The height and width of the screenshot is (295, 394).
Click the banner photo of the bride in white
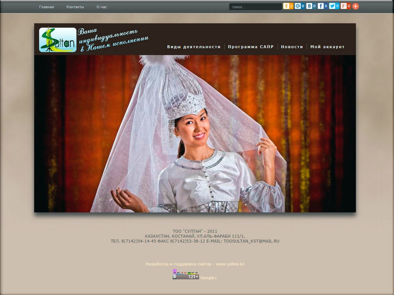coord(195,134)
